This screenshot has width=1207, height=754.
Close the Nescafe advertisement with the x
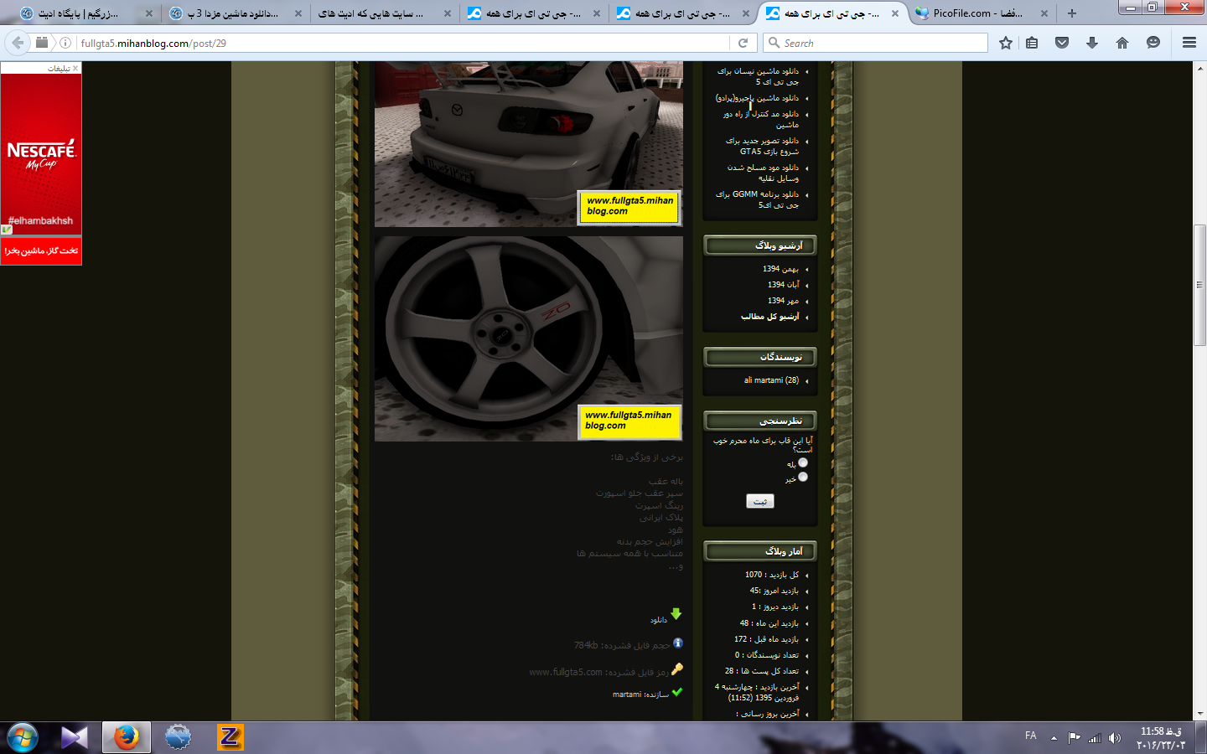pos(75,68)
